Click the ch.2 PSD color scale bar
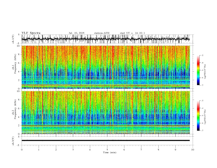Viewport: 217px width, 168px height. pyautogui.click(x=198, y=116)
